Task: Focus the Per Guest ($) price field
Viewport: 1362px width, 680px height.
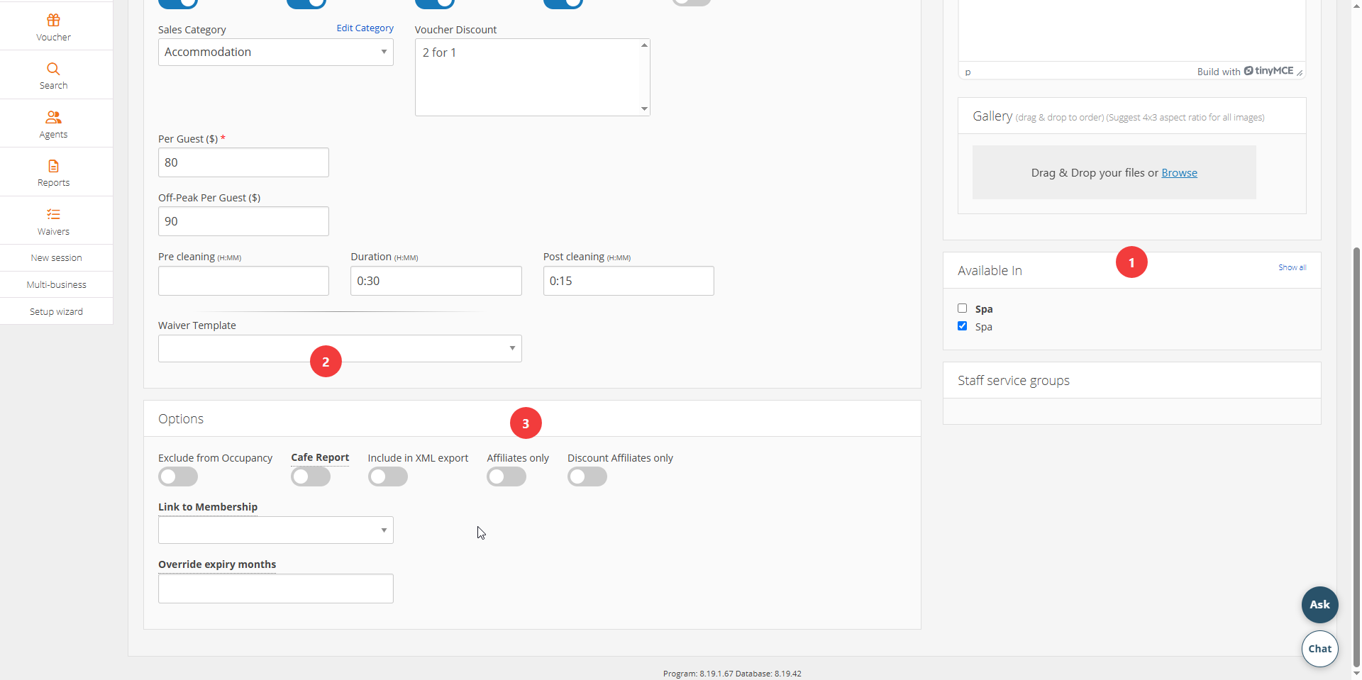Action: point(243,162)
